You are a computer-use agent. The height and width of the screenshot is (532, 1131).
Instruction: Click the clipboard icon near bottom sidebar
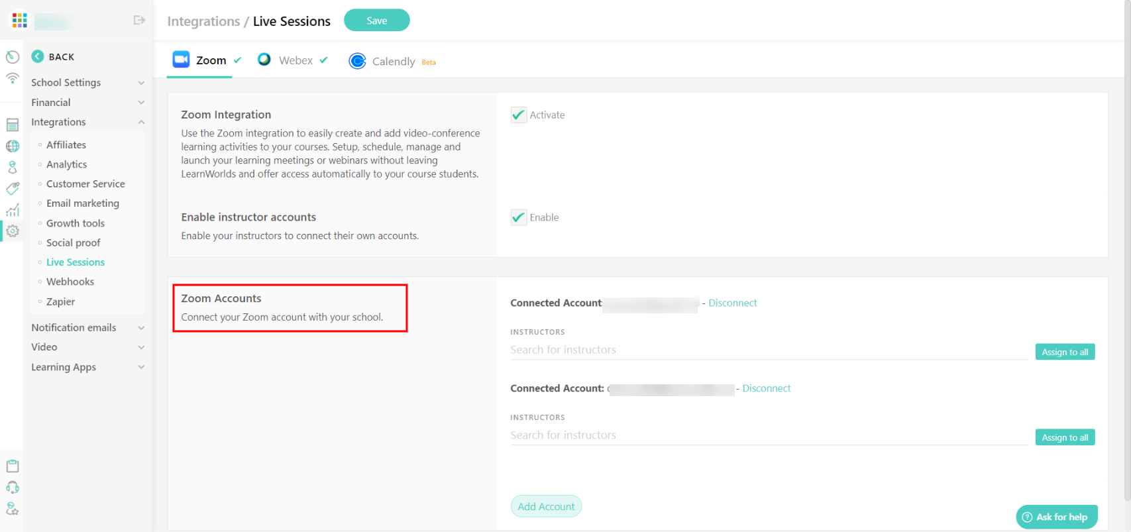click(12, 466)
